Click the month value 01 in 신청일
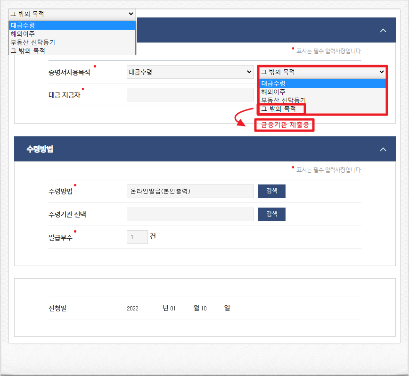The image size is (409, 376). pyautogui.click(x=172, y=309)
